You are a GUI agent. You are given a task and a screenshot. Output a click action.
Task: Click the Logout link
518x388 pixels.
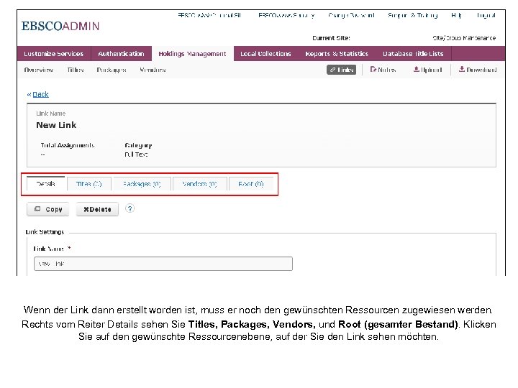[486, 15]
